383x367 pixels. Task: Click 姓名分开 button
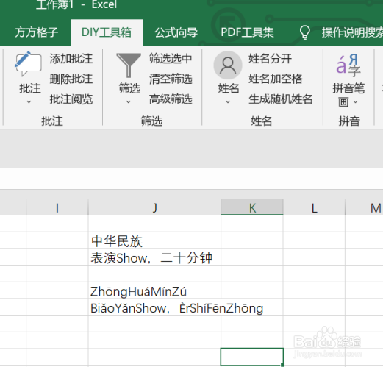tap(270, 59)
